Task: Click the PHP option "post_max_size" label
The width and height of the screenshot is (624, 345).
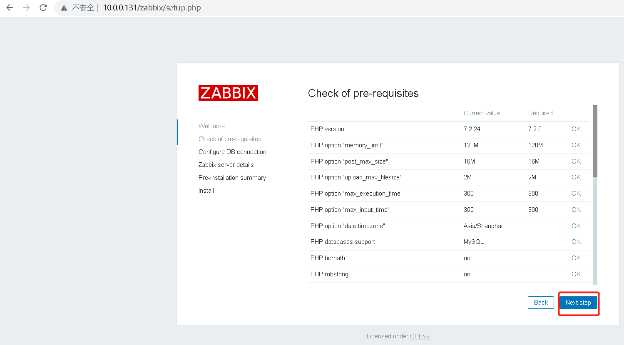Action: [x=349, y=161]
